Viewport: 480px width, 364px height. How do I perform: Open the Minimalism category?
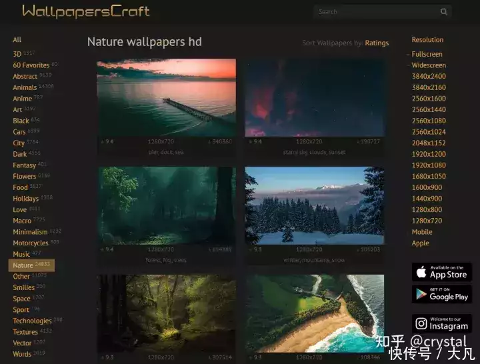(30, 232)
